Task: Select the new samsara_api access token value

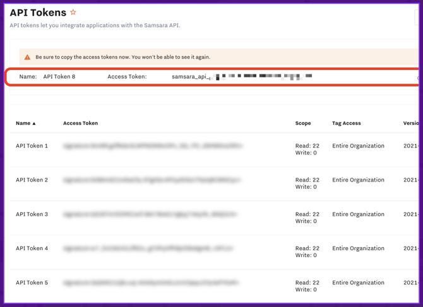Action: [x=242, y=77]
